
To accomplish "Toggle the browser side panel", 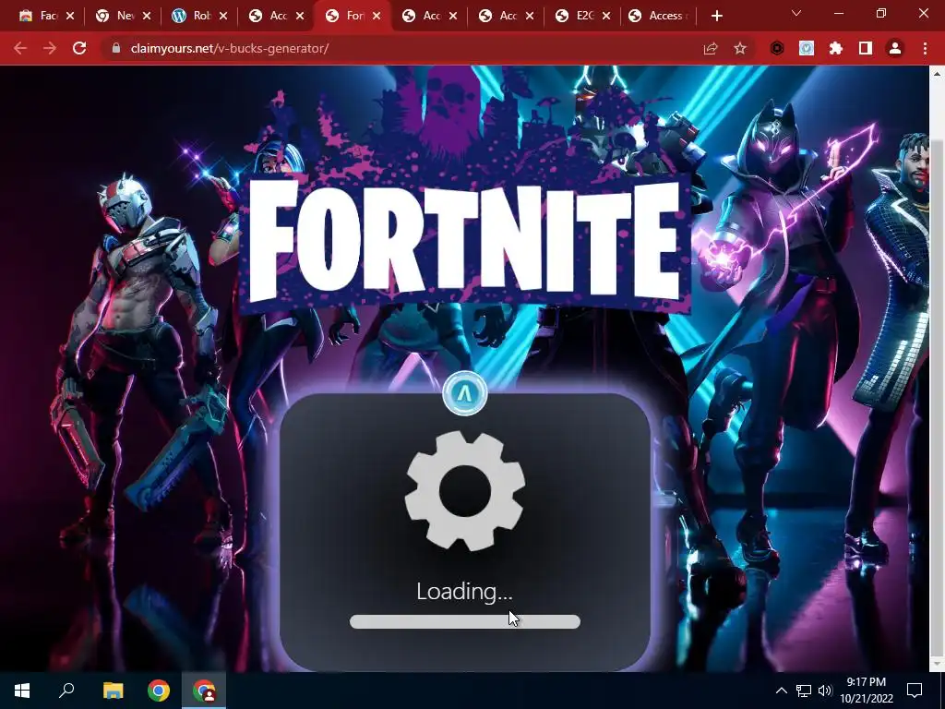I will [x=866, y=48].
